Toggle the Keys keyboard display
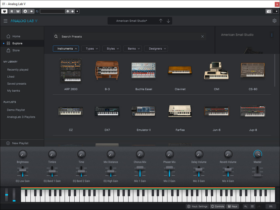 pyautogui.click(x=232, y=206)
